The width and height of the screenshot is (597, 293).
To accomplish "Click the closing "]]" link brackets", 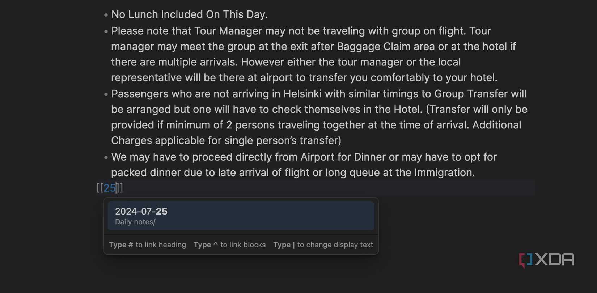I will coord(120,188).
